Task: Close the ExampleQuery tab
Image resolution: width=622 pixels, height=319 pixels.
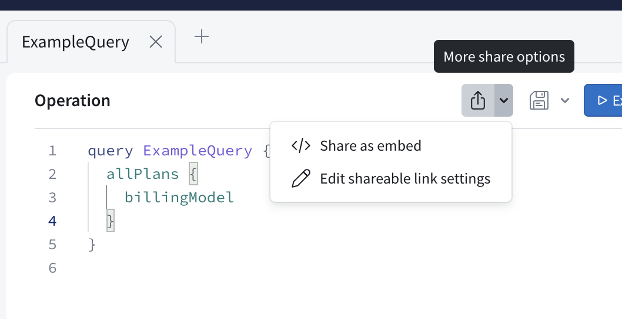Action: tap(155, 42)
